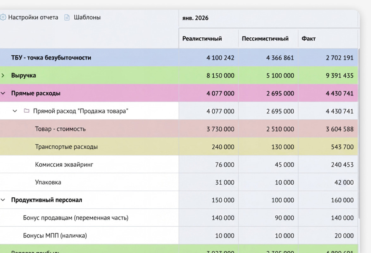The height and width of the screenshot is (253, 371).
Task: Open the Шаблоны templates link
Action: tap(87, 17)
